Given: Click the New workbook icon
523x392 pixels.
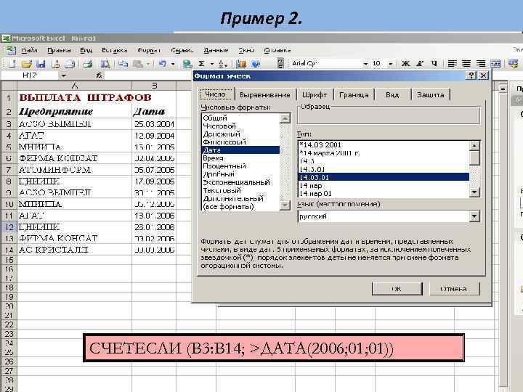Looking at the screenshot, I should (x=12, y=63).
